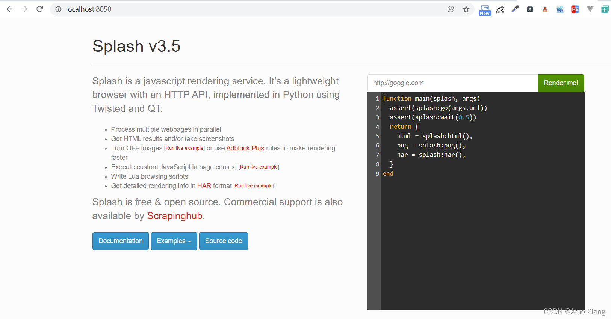This screenshot has height=319, width=611.
Task: Open the Vue devtools extension icon
Action: [590, 9]
